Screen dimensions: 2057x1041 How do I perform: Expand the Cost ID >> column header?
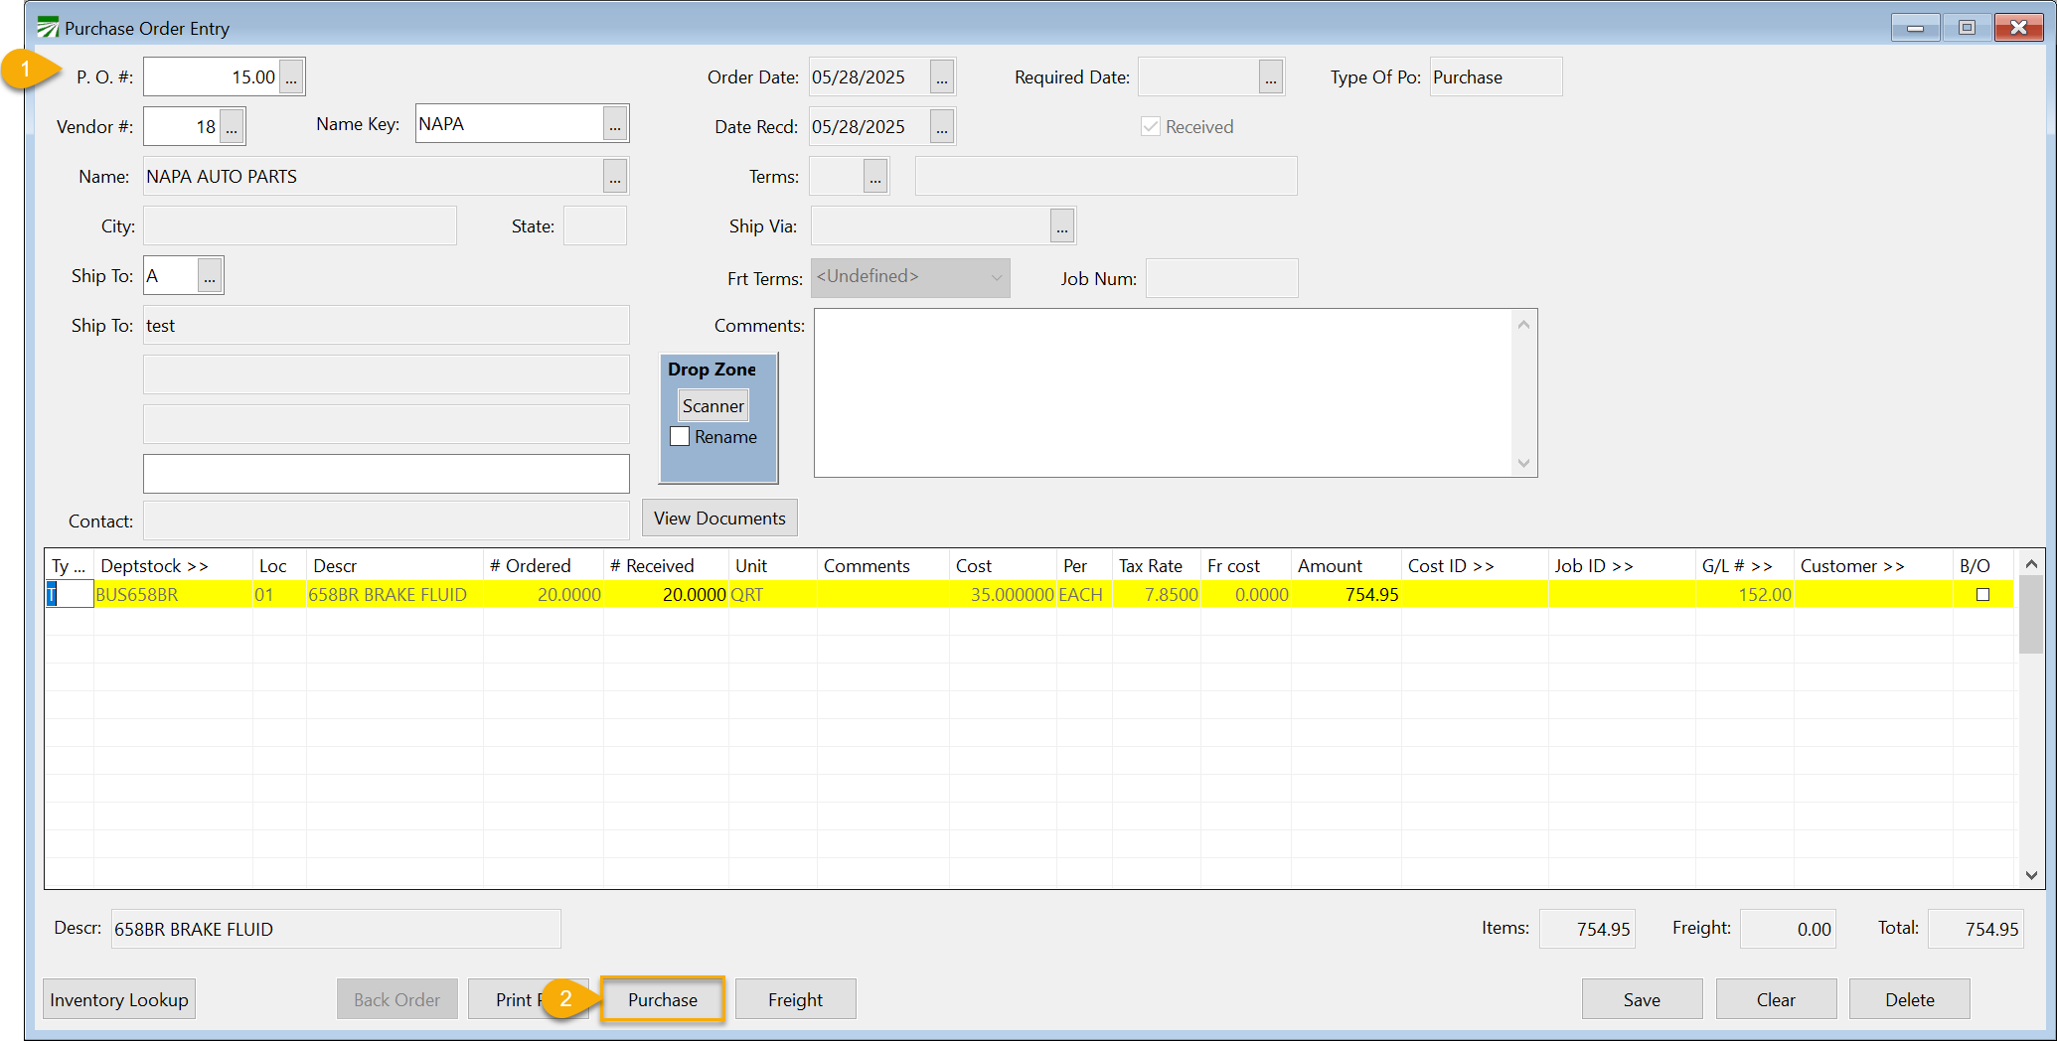point(1451,566)
